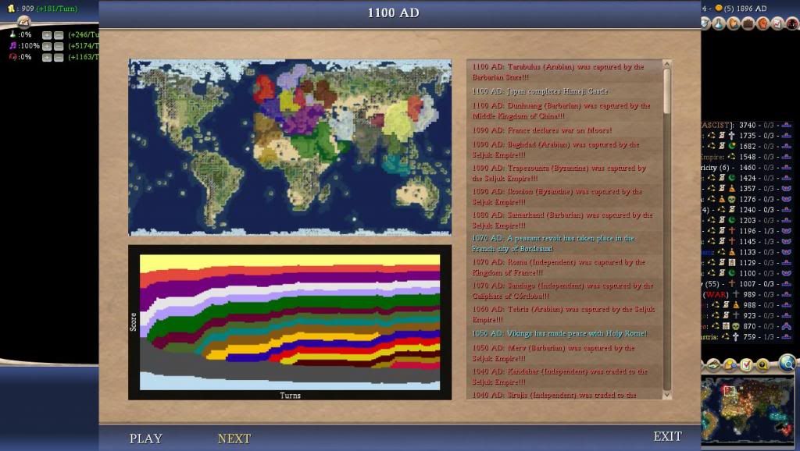
Task: Click EXIT to close the replay
Action: pos(667,436)
